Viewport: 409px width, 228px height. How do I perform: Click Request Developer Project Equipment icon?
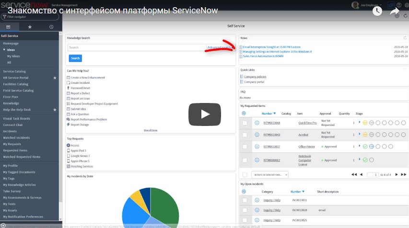pos(69,104)
